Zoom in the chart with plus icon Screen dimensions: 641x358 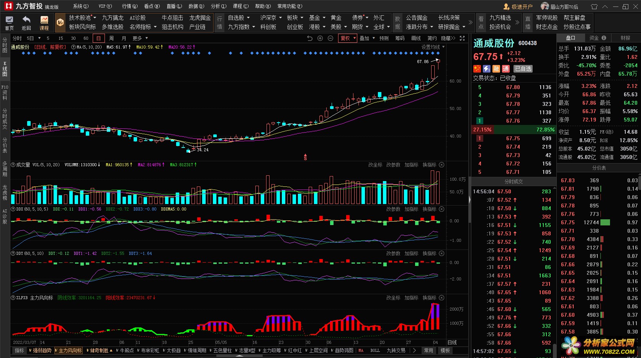pos(320,38)
